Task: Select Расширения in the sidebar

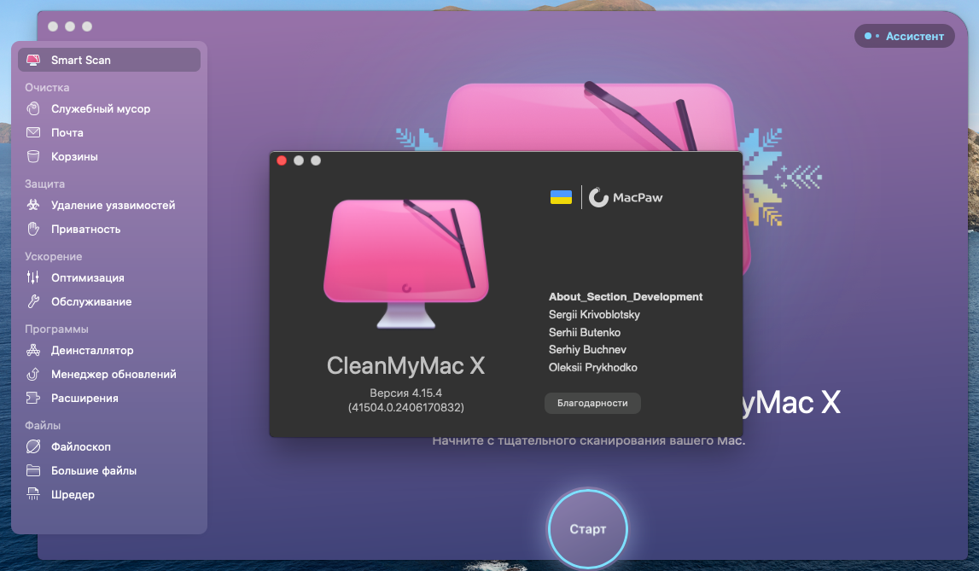Action: tap(84, 399)
